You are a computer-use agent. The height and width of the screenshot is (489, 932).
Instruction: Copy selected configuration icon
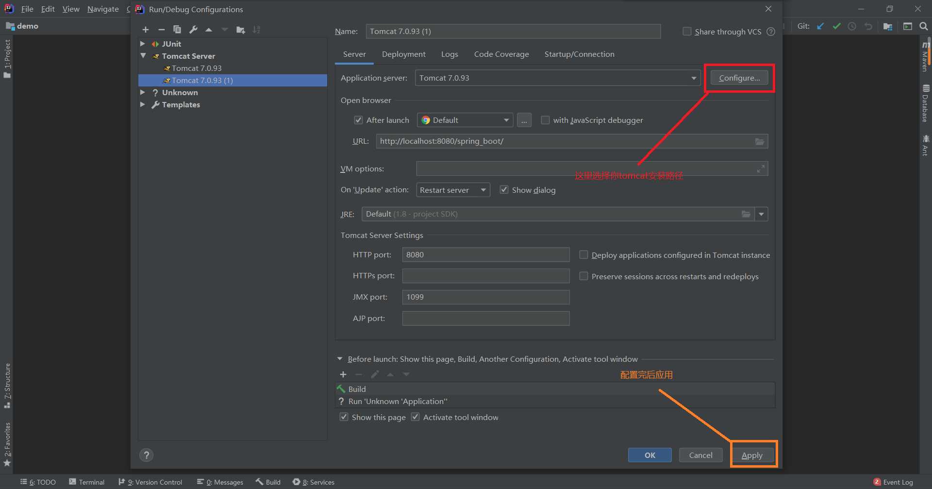(x=177, y=30)
